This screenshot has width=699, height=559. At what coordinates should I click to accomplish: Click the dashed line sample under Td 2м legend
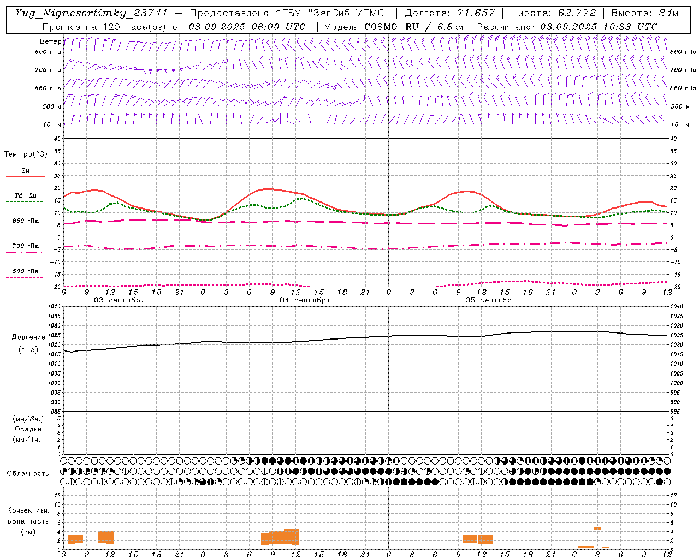pos(24,202)
